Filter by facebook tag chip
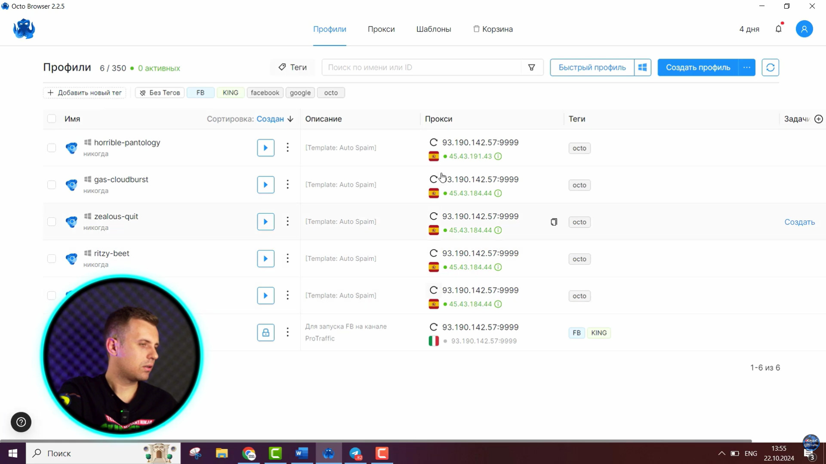The width and height of the screenshot is (826, 464). (265, 93)
